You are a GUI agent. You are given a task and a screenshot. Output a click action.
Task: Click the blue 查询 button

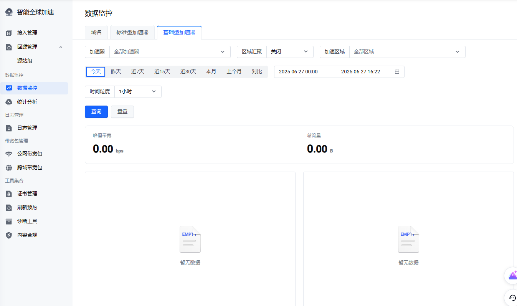[96, 112]
